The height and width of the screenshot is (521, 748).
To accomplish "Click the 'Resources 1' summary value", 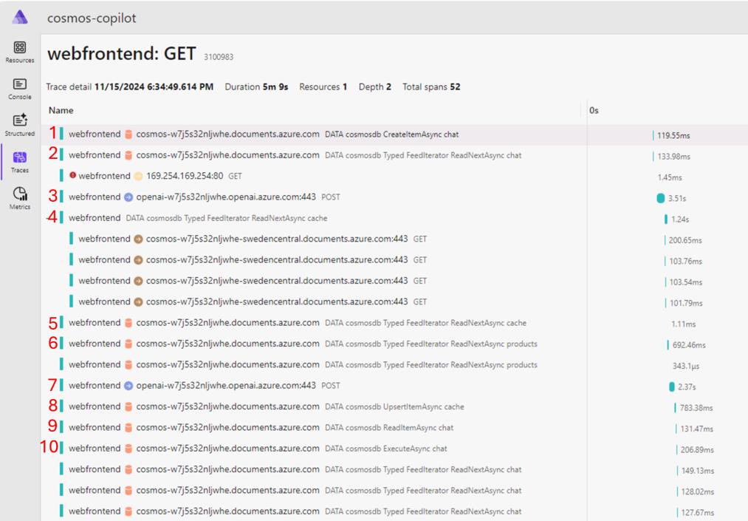I will tap(323, 87).
